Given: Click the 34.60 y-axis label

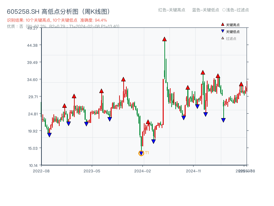Looking at the screenshot, I should click(32, 80).
